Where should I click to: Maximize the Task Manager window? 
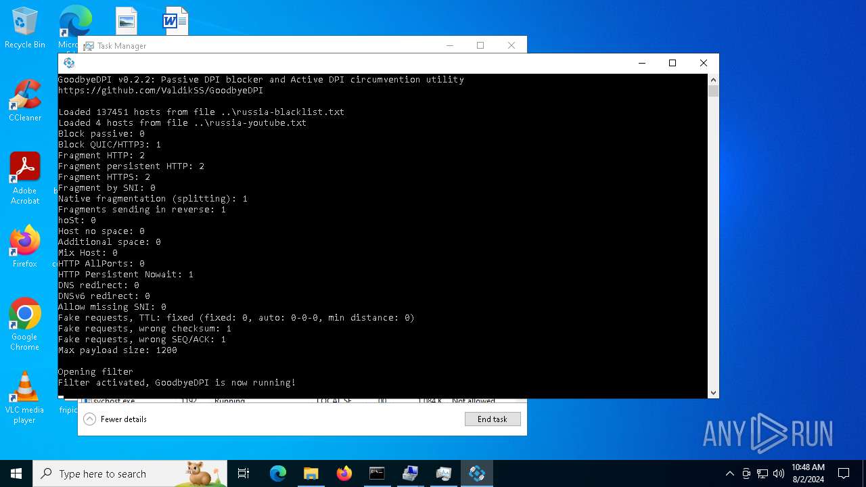point(480,45)
